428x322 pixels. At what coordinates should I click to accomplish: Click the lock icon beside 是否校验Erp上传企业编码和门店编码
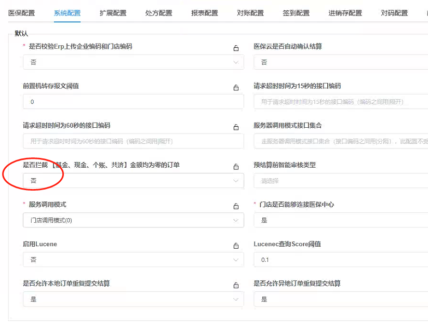coord(236,47)
